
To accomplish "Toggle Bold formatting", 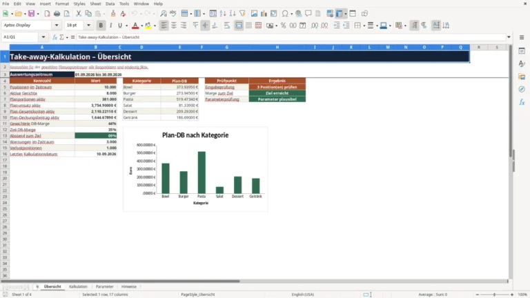I will click(101, 26).
